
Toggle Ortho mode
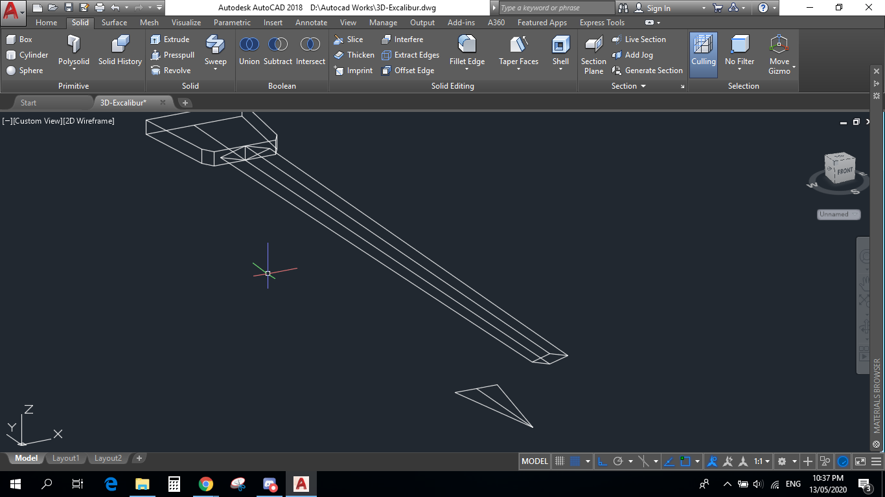[602, 461]
